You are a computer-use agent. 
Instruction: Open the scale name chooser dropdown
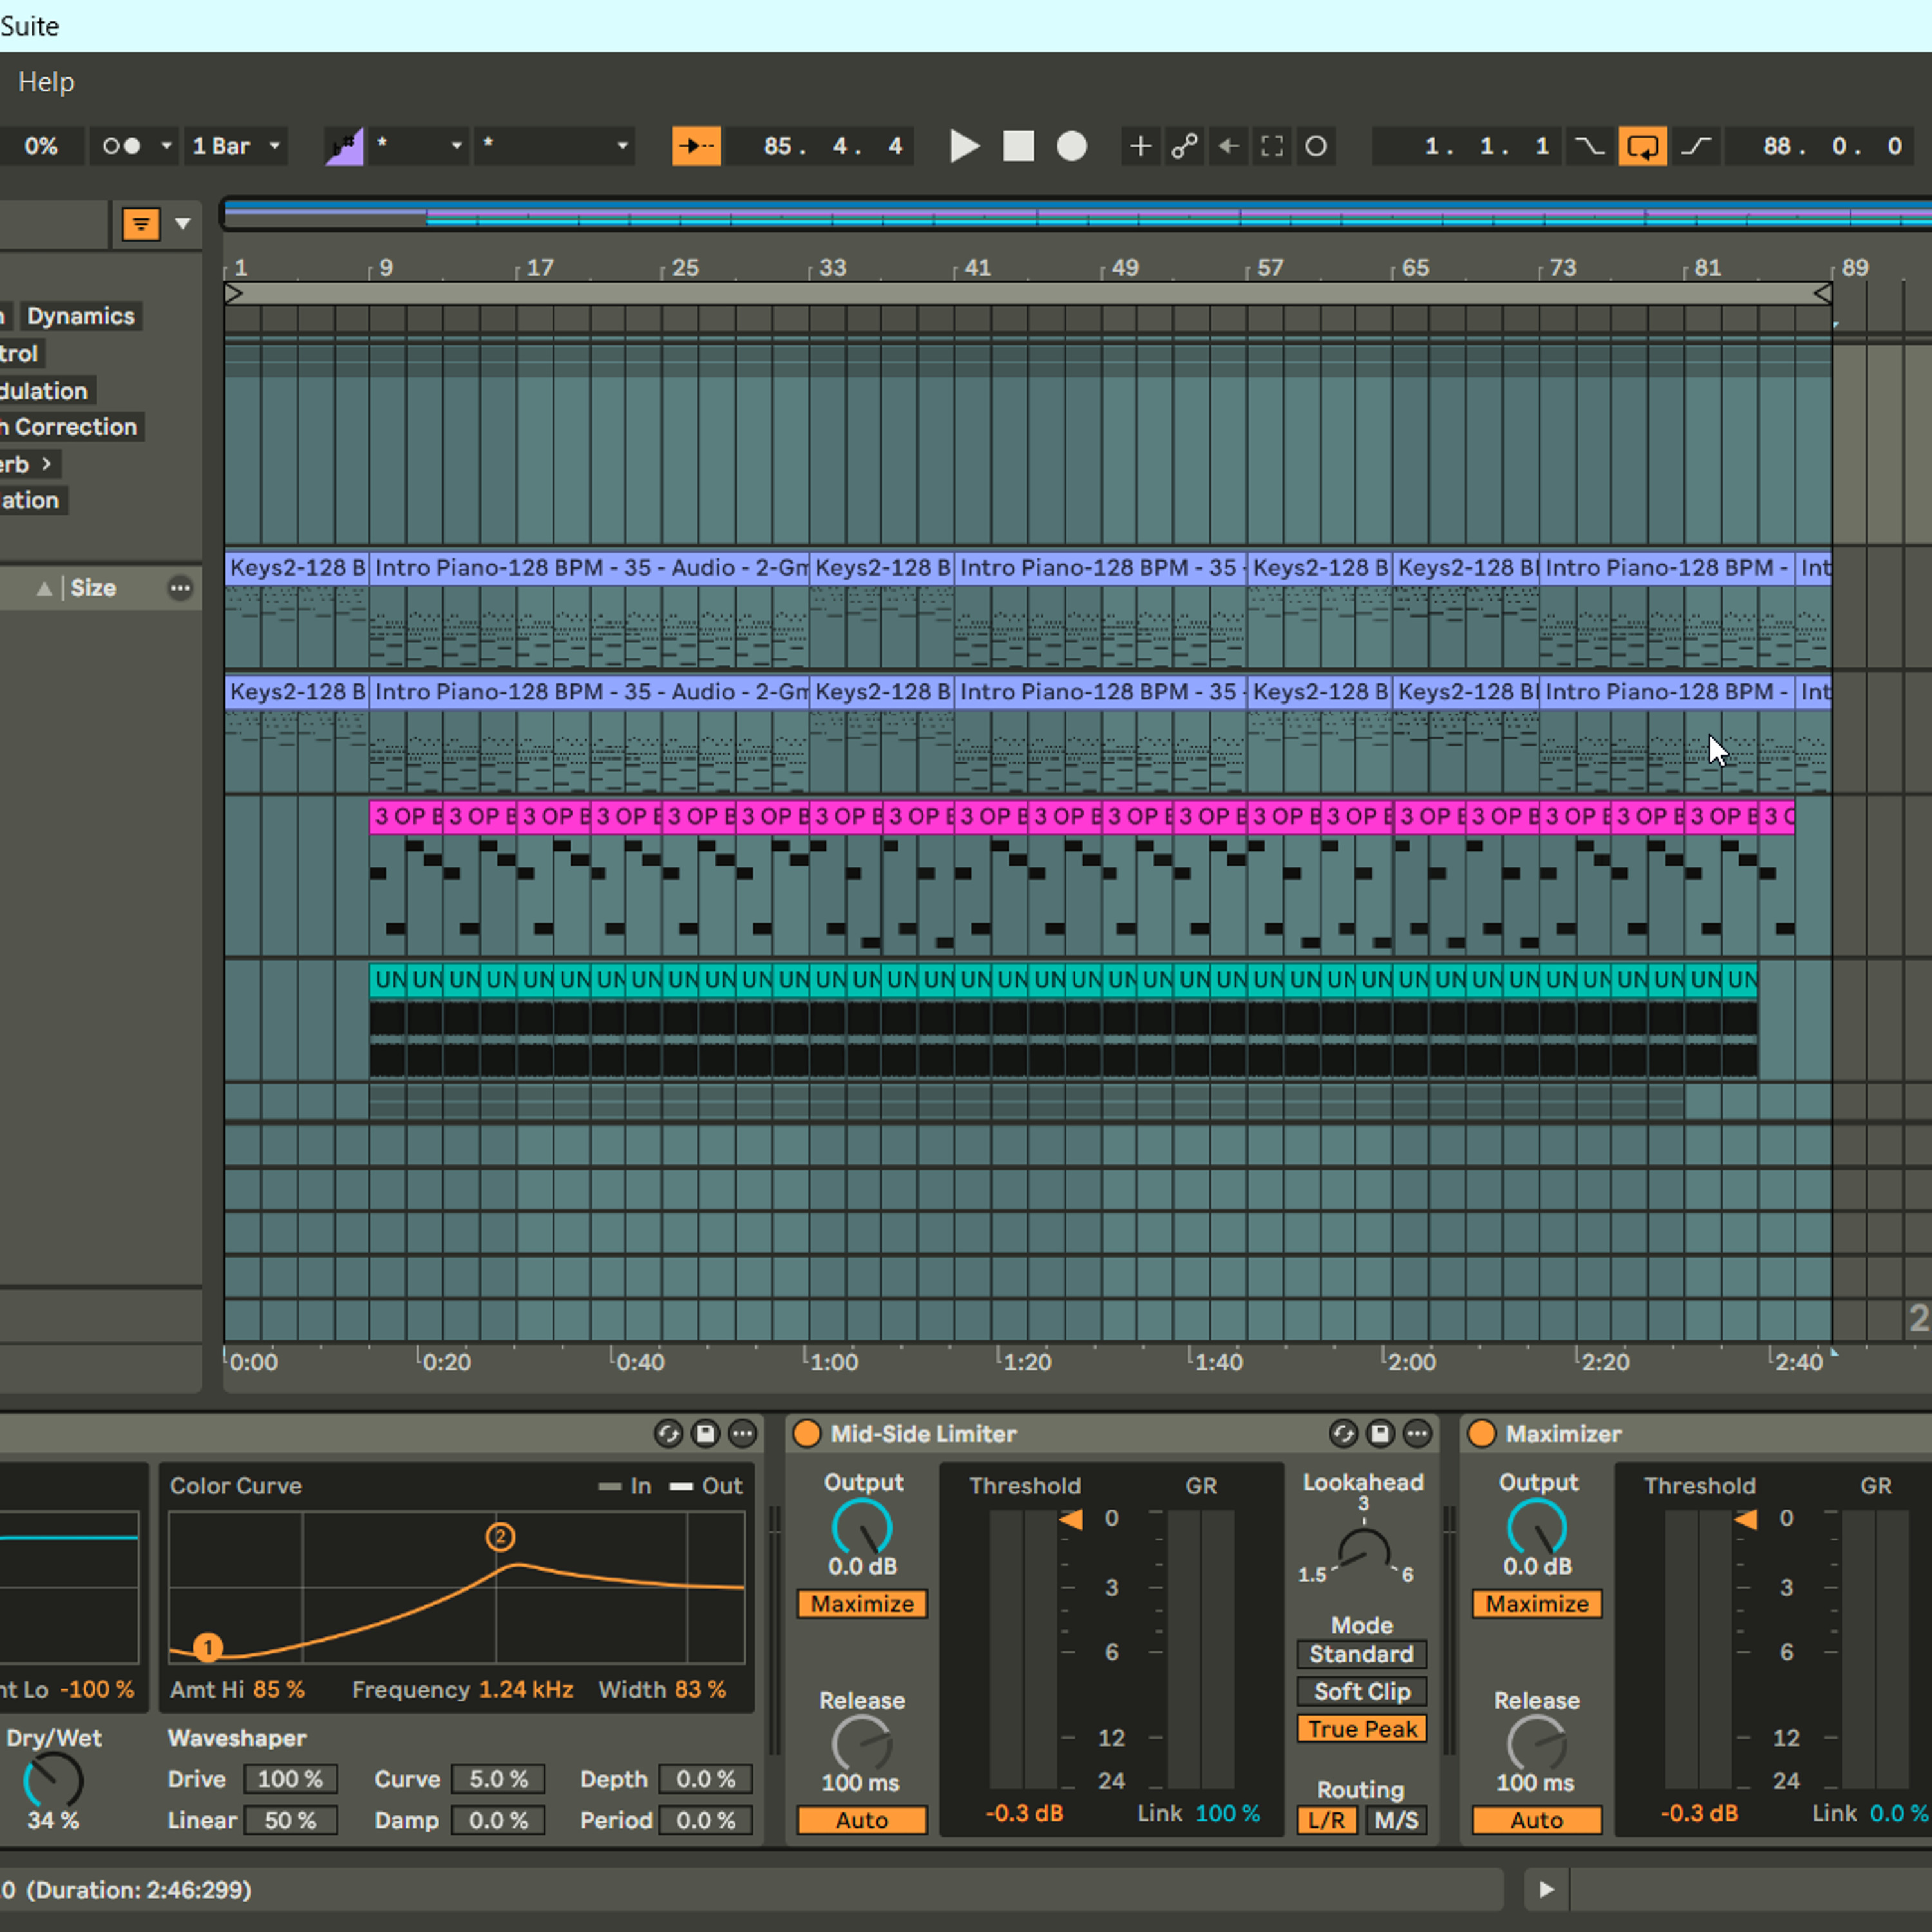[x=555, y=146]
